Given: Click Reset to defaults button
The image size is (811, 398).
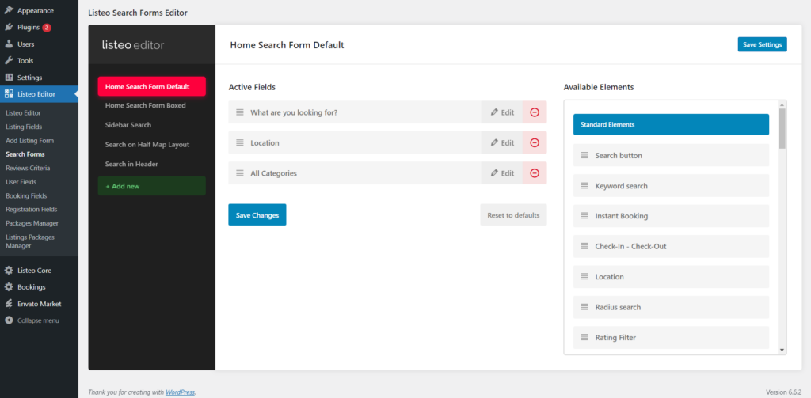Looking at the screenshot, I should tap(513, 215).
